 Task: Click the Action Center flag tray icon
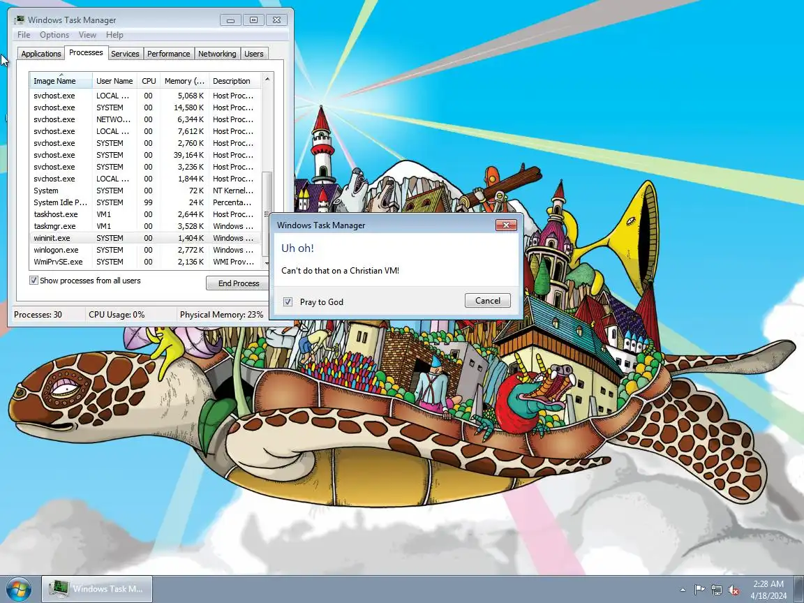coord(699,590)
